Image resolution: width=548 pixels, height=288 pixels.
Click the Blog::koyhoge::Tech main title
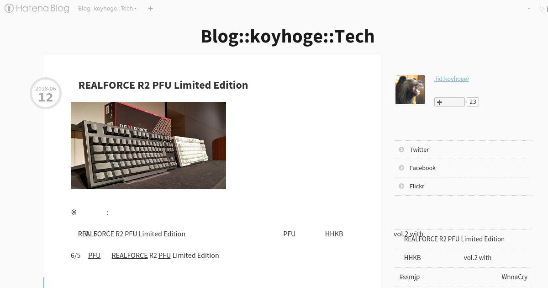288,36
